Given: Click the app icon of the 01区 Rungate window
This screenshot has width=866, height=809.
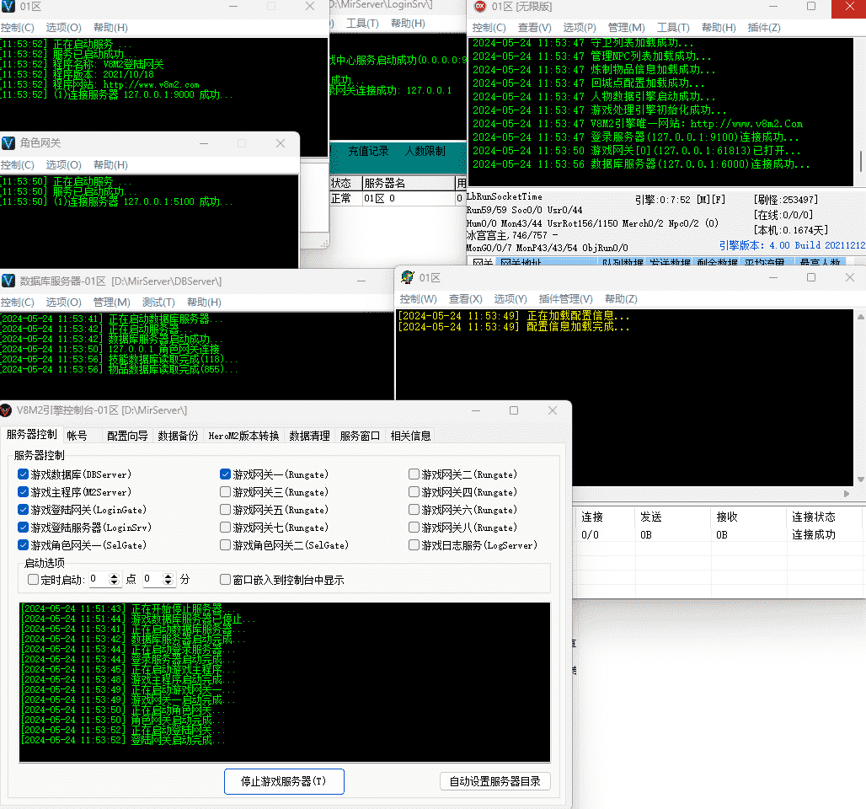Looking at the screenshot, I should (408, 277).
